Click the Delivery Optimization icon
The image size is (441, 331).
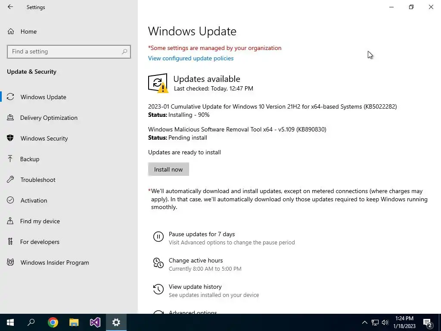(x=10, y=117)
